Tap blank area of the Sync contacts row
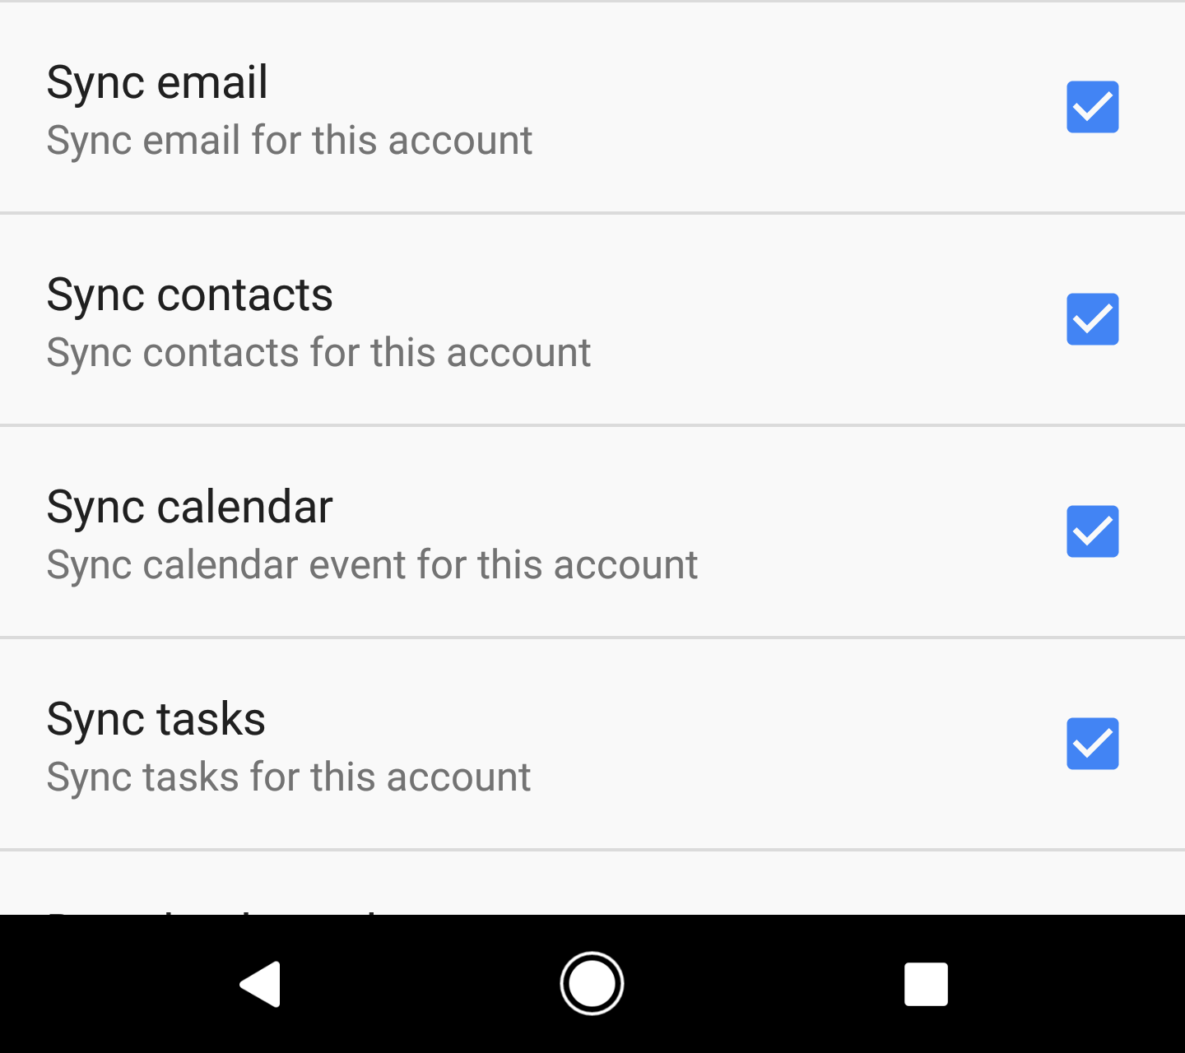The height and width of the screenshot is (1053, 1185). (823, 319)
